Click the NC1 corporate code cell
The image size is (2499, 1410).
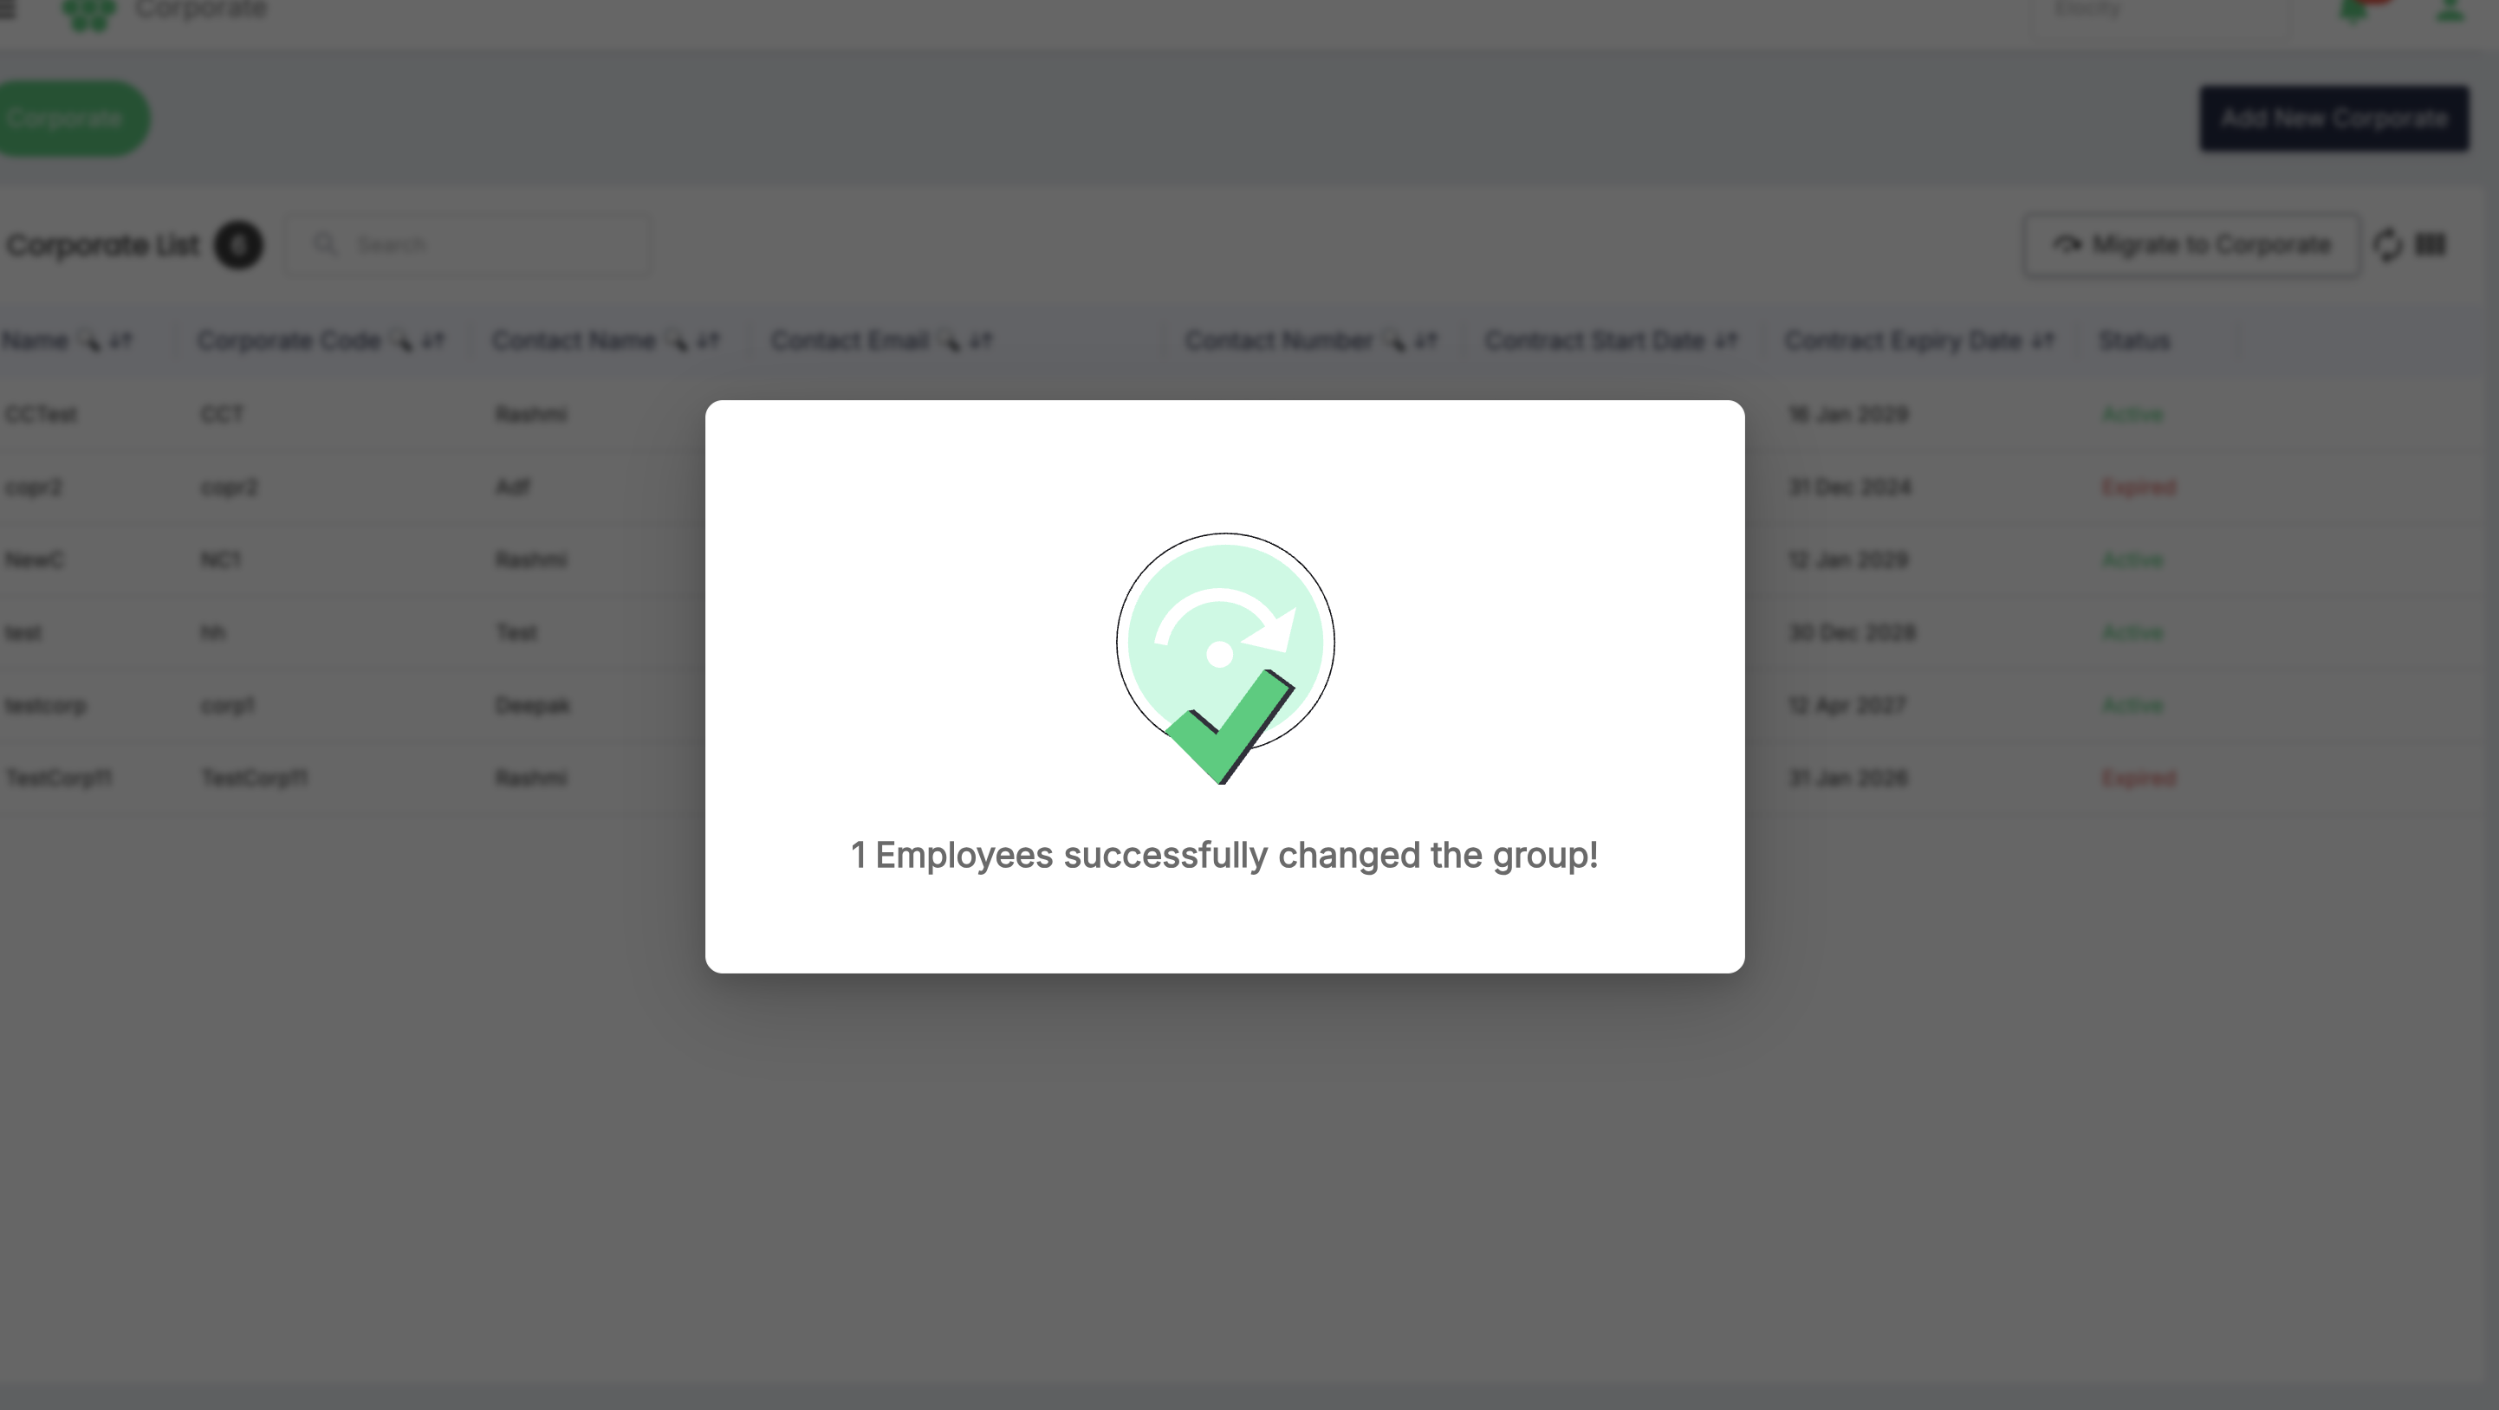pos(220,559)
